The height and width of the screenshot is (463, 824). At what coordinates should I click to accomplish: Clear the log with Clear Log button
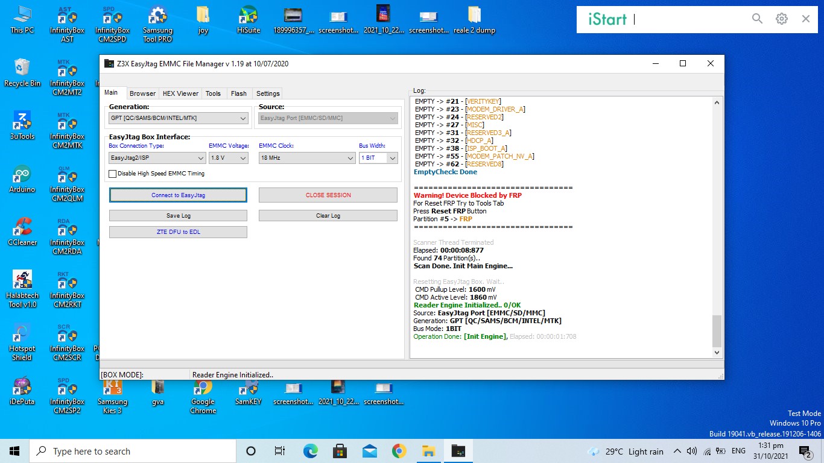pyautogui.click(x=328, y=216)
